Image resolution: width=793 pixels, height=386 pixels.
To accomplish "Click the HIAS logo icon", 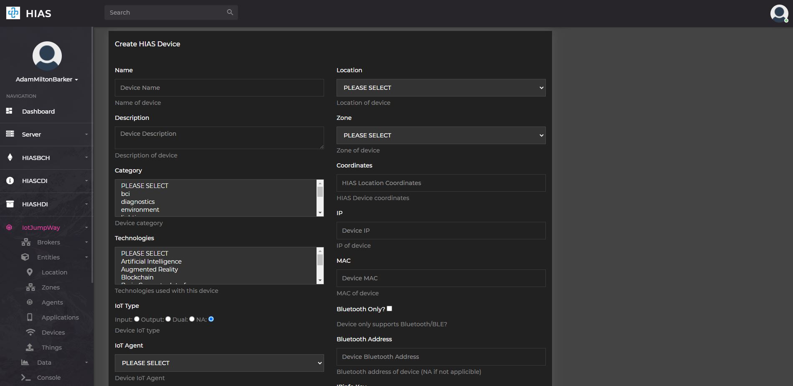I will pyautogui.click(x=13, y=13).
